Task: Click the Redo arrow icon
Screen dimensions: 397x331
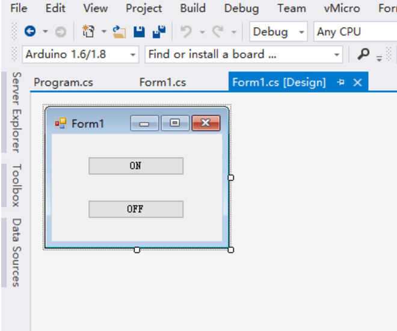Action: click(x=218, y=32)
